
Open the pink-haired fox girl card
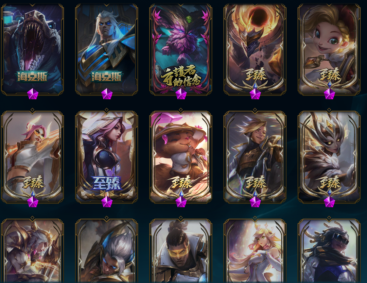coord(255,251)
